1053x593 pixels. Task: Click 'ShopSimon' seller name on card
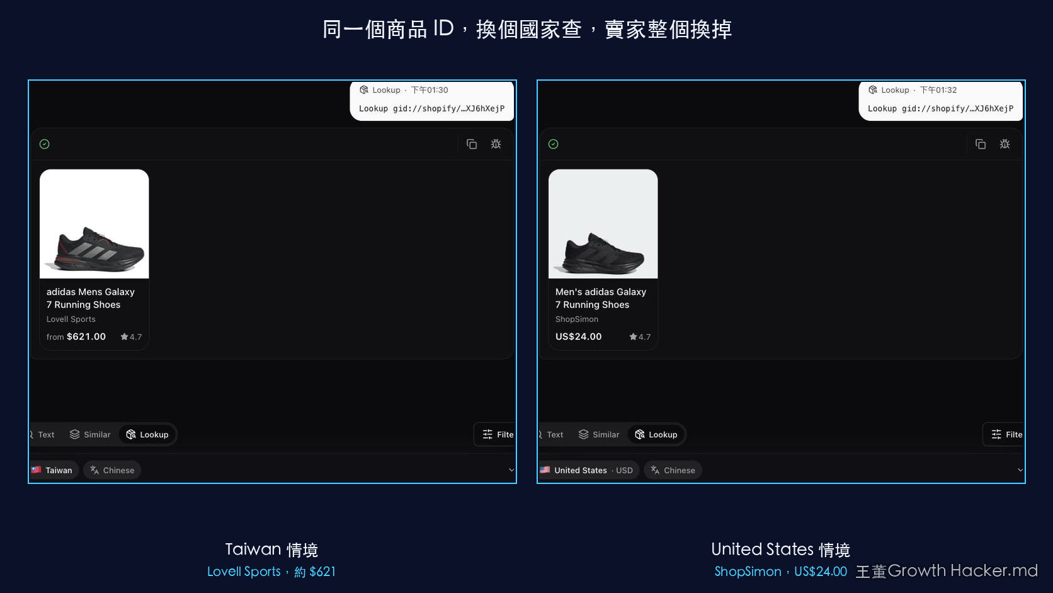[x=577, y=320]
